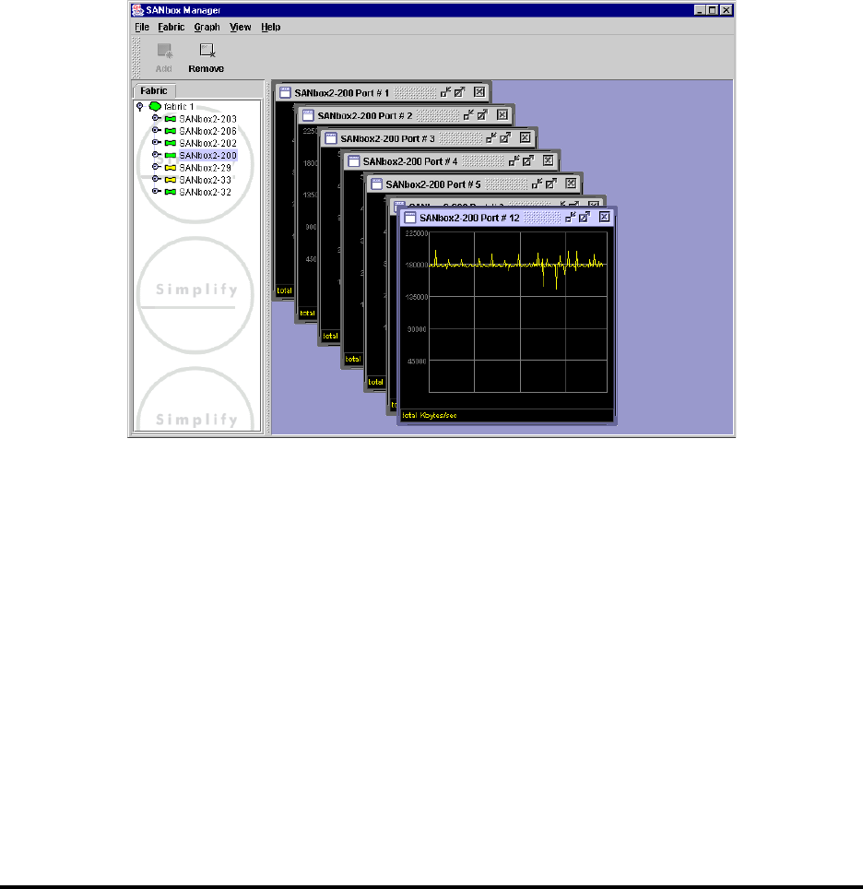Select SANbox2-200 in the fabric tree
This screenshot has width=863, height=889.
(207, 155)
